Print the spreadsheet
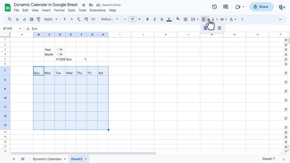 32,19
